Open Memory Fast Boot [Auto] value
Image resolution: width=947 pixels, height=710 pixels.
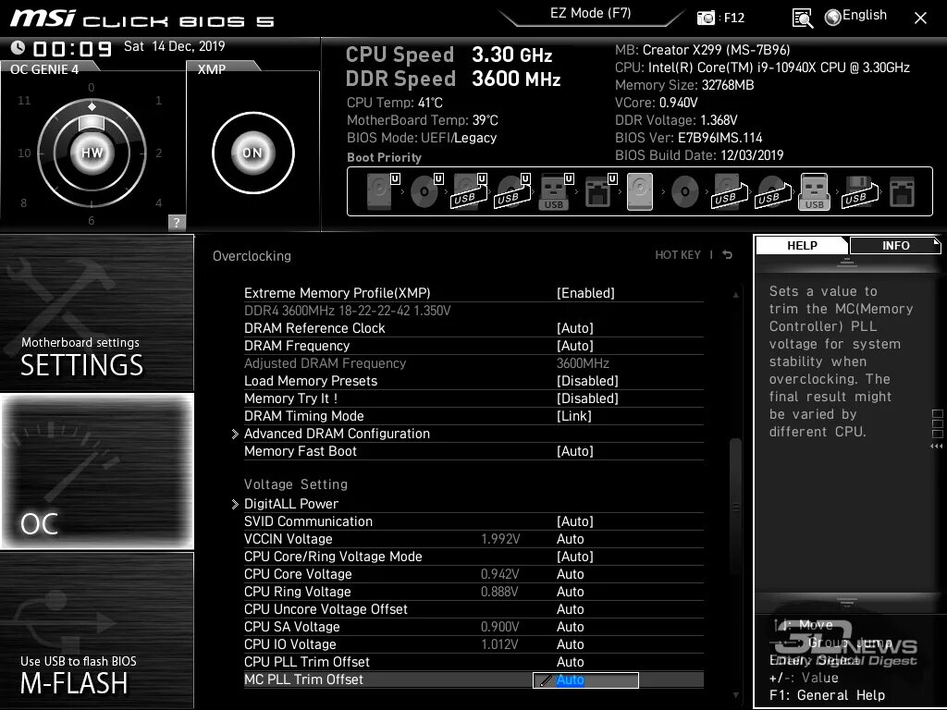(x=574, y=451)
